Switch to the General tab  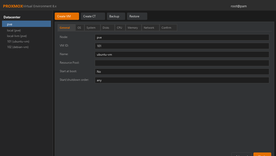click(x=66, y=28)
